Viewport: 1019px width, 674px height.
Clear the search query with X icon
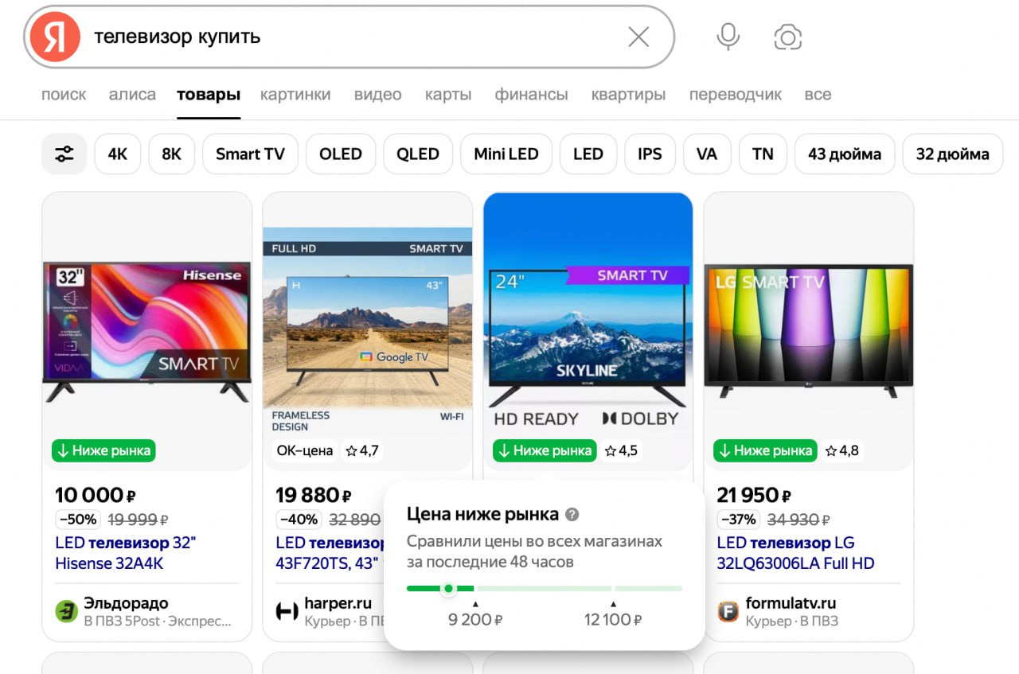(638, 37)
